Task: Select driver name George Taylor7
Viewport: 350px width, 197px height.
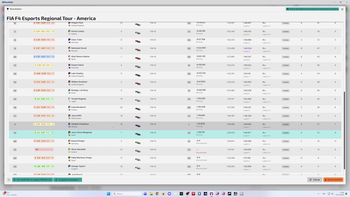Action: 78,166
